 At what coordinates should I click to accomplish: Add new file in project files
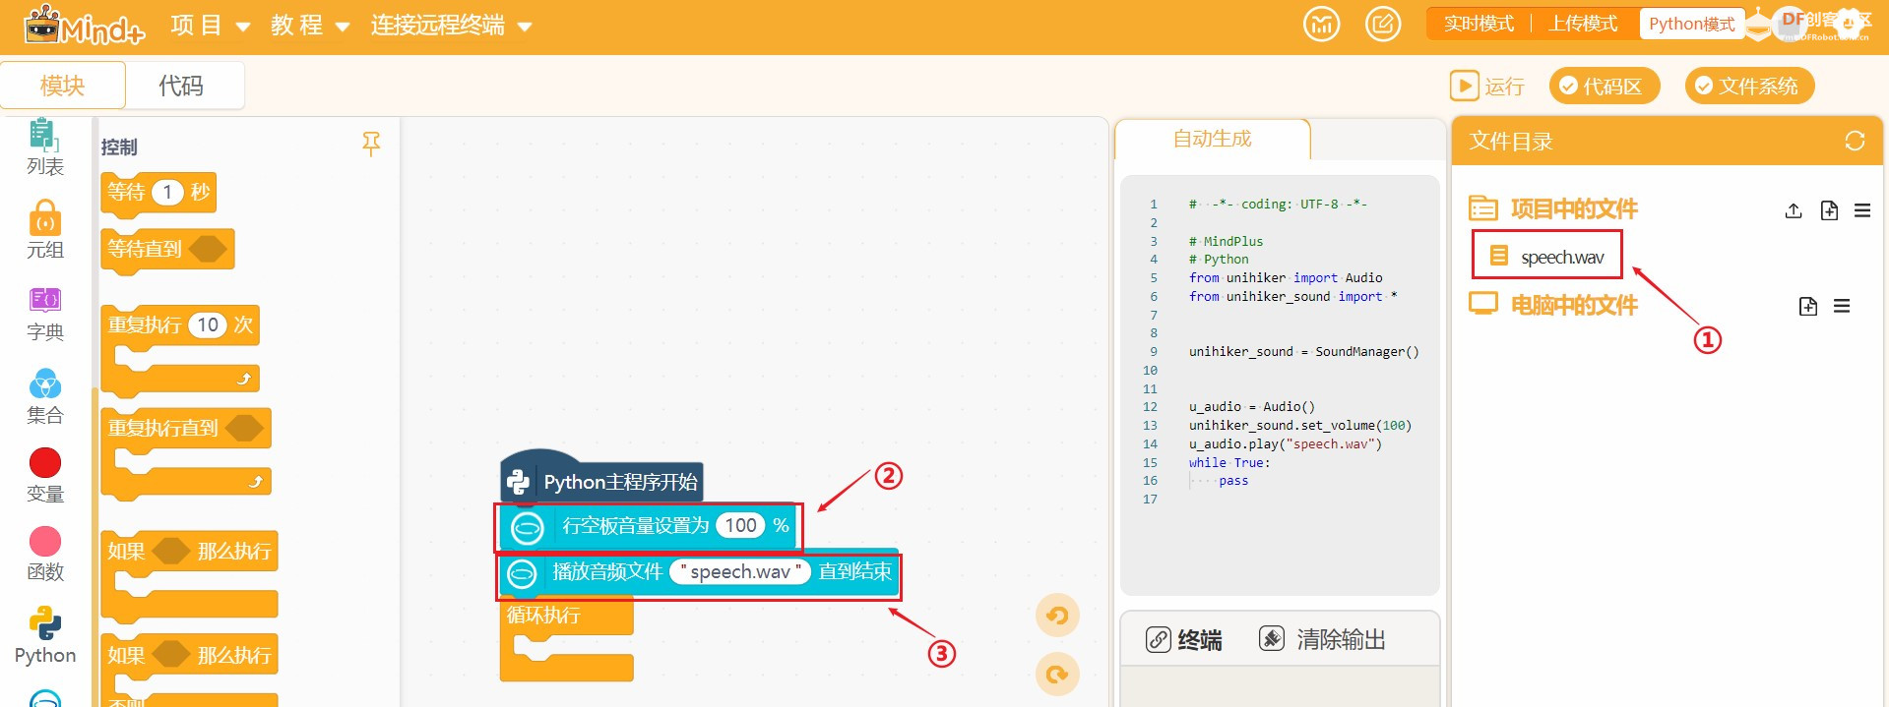pos(1829,210)
